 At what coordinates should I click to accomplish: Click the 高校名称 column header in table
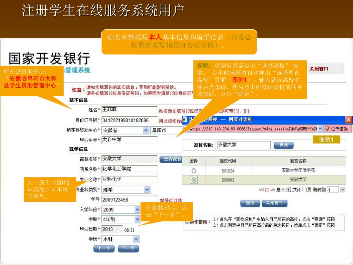[298, 161]
